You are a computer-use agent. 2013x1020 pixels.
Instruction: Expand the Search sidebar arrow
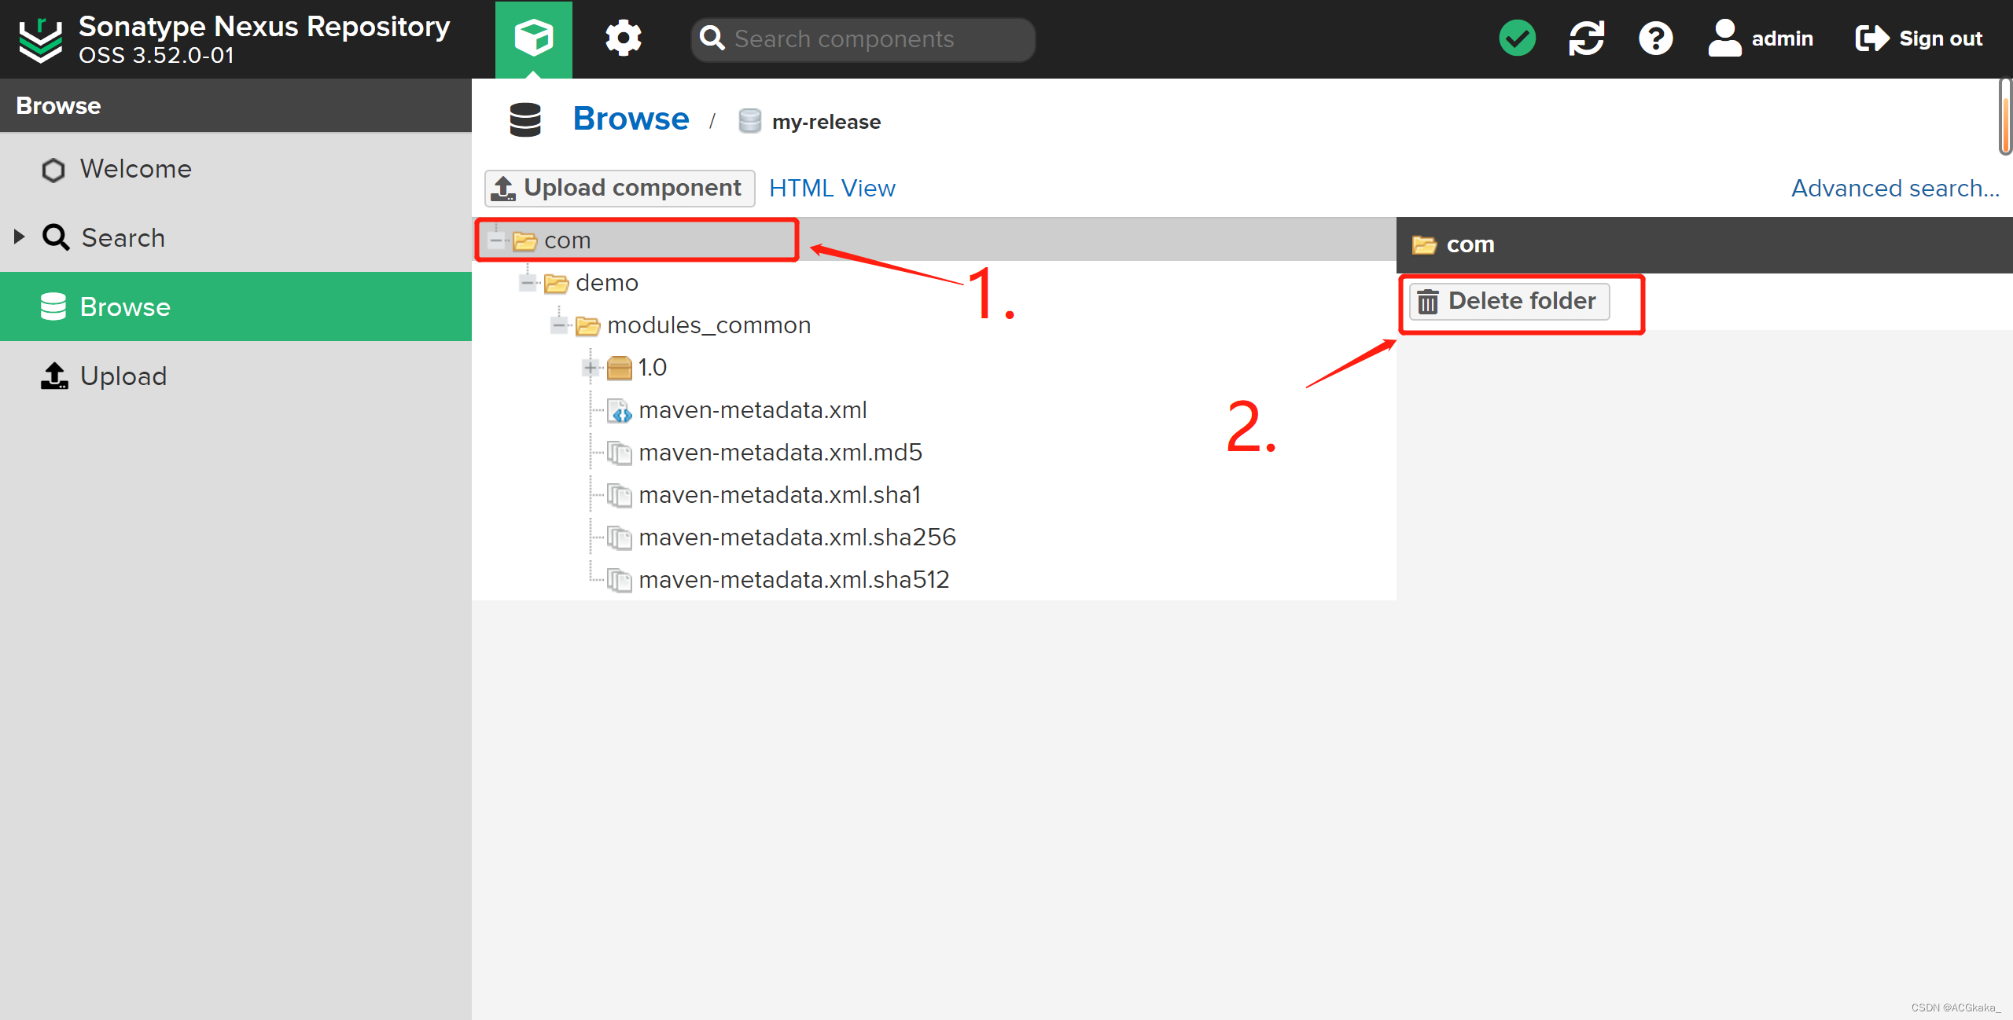pyautogui.click(x=20, y=237)
